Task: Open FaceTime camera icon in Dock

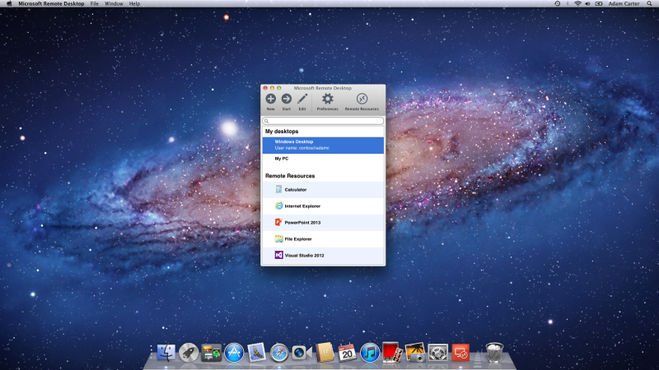Action: (x=301, y=353)
